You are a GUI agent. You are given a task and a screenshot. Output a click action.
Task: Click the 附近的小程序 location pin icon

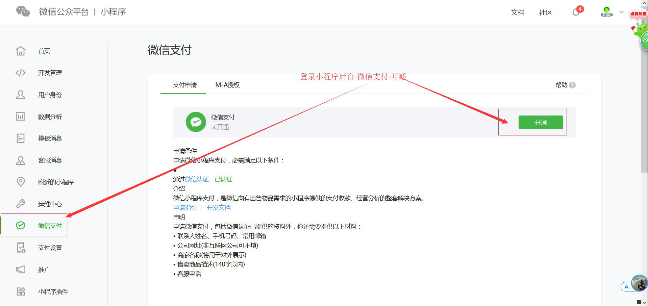coord(21,182)
